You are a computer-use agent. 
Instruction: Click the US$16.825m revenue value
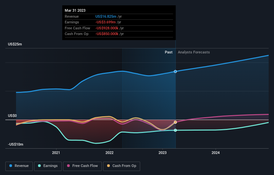106,16
